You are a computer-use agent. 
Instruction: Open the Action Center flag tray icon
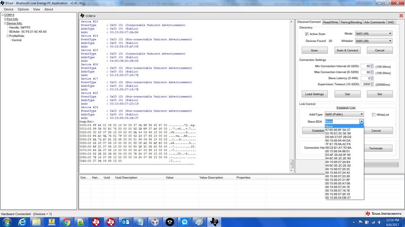point(360,222)
